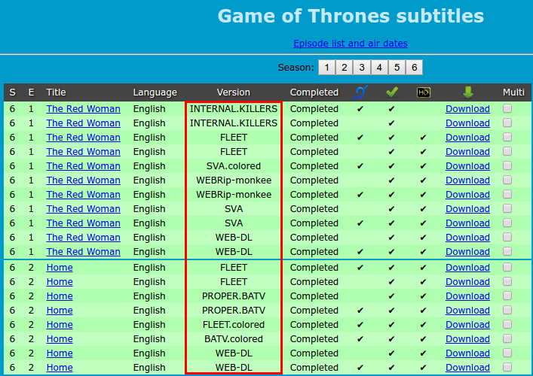This screenshot has height=376, width=533.
Task: Click the S column header
Action: click(x=13, y=92)
